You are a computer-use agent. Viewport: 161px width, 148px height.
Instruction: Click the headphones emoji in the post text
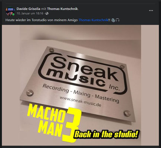click(x=118, y=20)
